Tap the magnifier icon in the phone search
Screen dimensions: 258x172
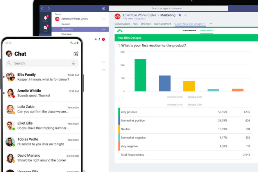point(9,63)
